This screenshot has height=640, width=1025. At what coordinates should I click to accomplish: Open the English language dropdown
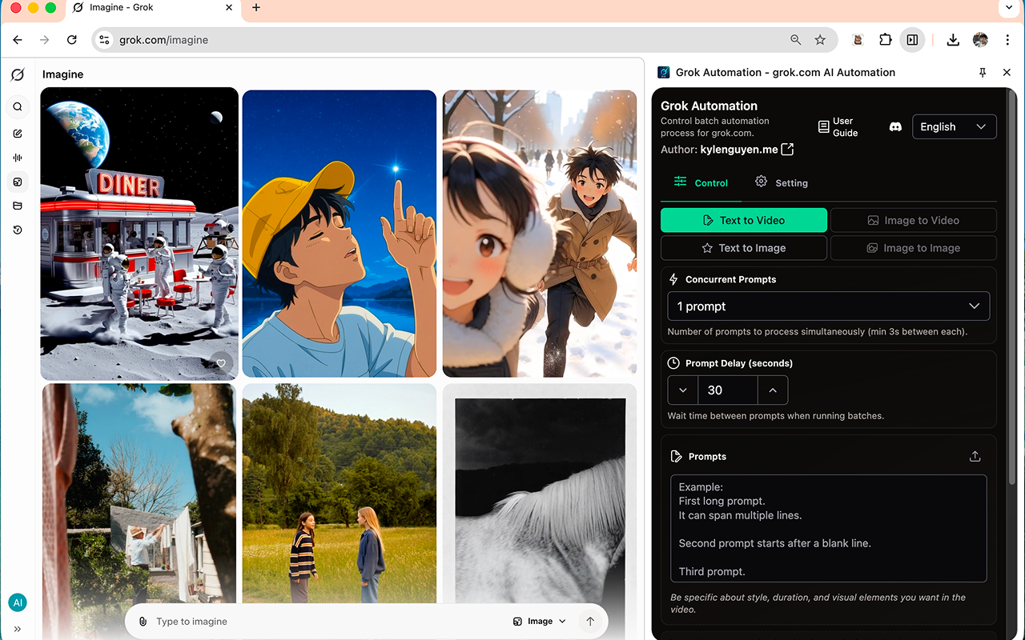pyautogui.click(x=954, y=127)
